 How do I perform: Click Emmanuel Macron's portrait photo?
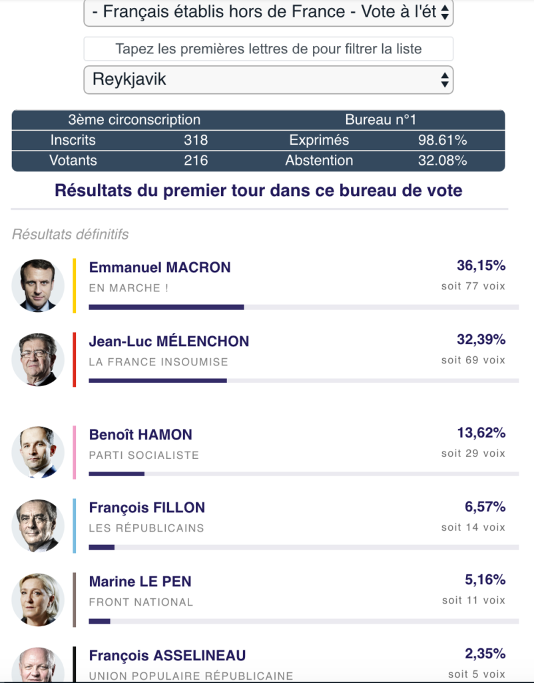click(38, 285)
